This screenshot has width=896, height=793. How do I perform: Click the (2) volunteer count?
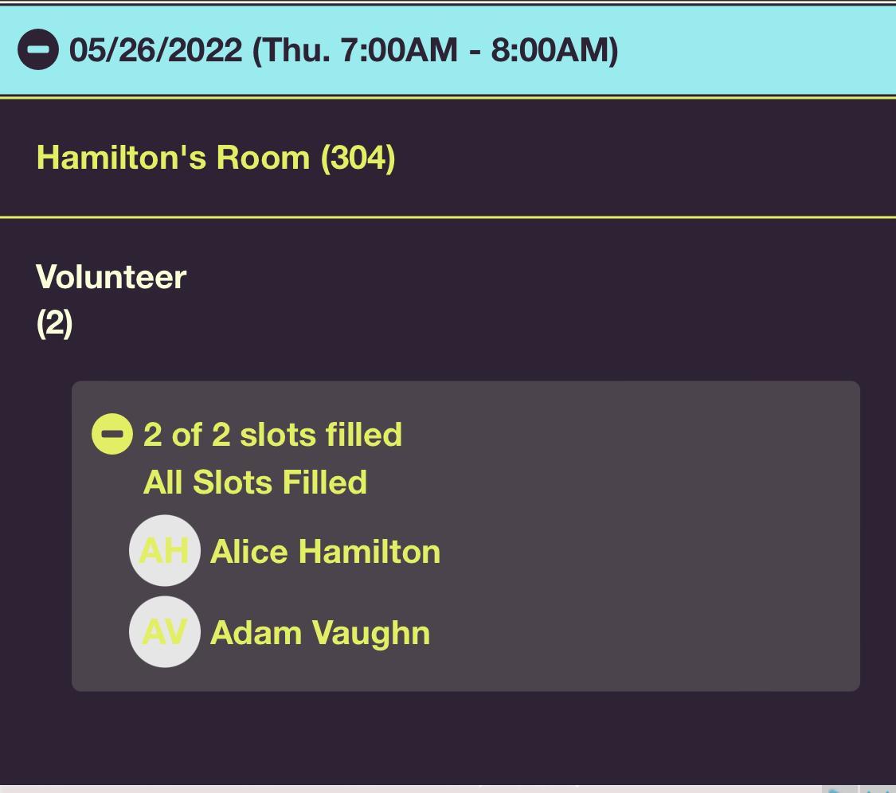tap(54, 322)
